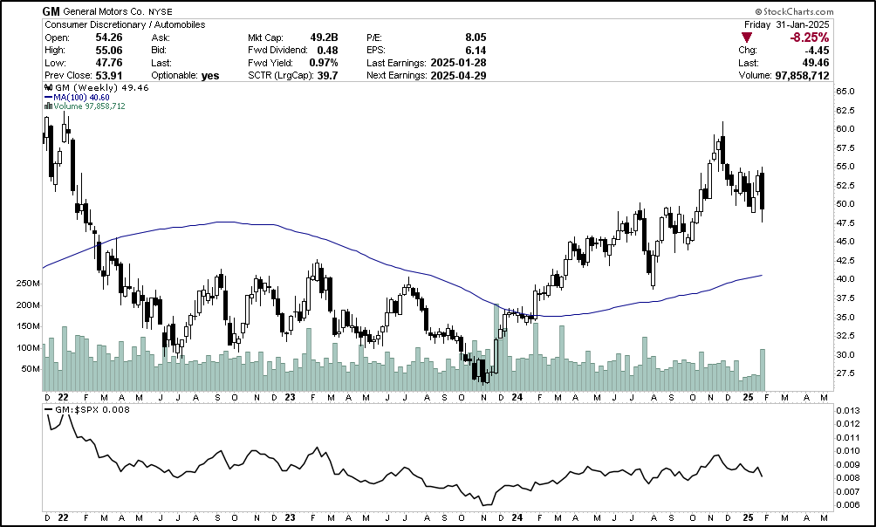Click the MA(100) 40.60 legend label
876x527 pixels.
pos(81,97)
